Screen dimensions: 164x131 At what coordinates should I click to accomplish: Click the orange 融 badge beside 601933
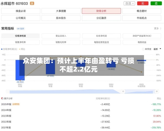(x=32, y=4)
